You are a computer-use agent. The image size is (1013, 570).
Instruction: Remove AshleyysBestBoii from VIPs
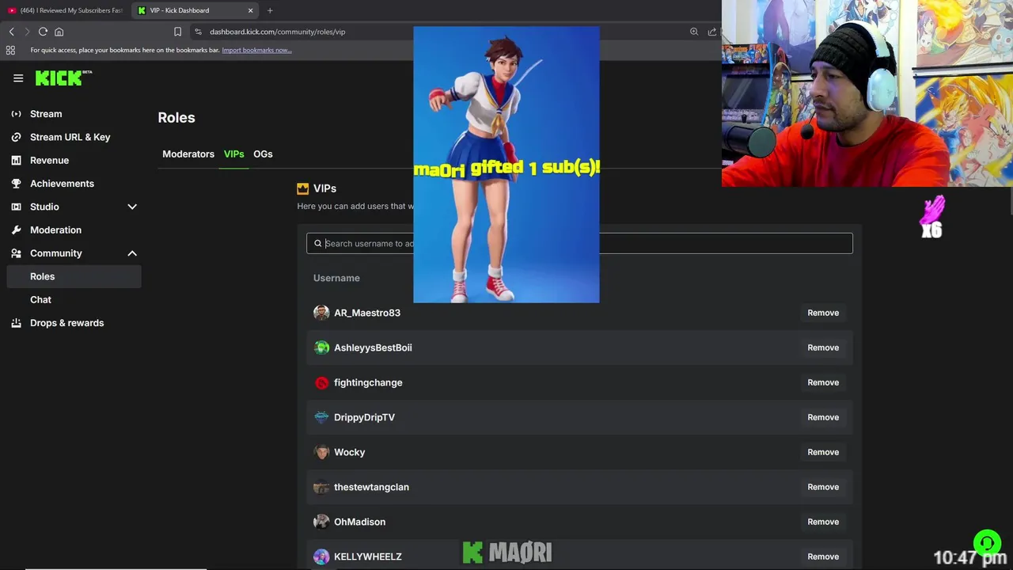[823, 348]
